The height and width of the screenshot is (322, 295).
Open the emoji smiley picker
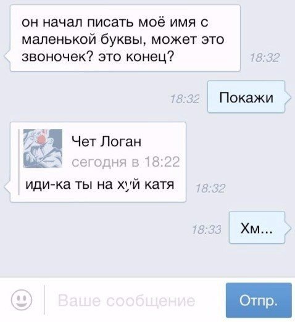(x=22, y=300)
